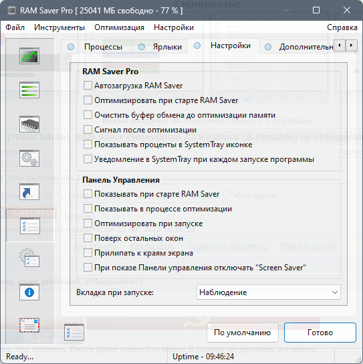
Task: Click the По умолчанию button
Action: 243,333
